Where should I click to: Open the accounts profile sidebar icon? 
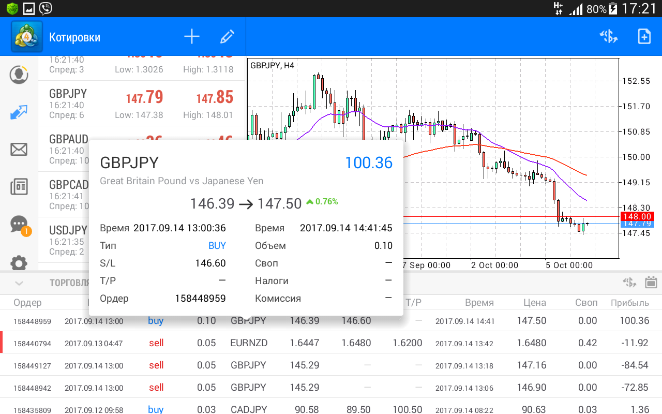coord(19,75)
